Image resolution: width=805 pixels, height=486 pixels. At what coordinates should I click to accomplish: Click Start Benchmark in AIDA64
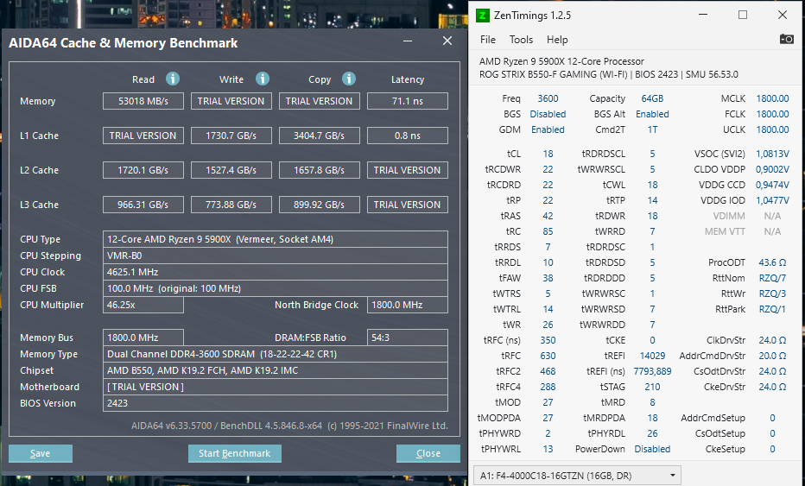[235, 453]
